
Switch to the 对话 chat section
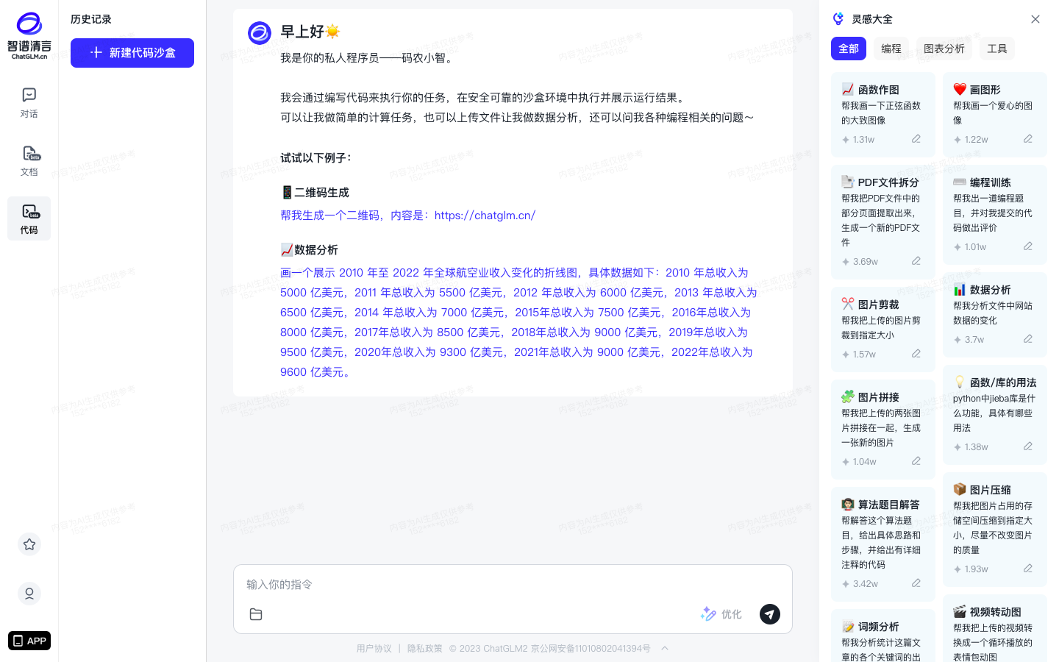point(29,102)
